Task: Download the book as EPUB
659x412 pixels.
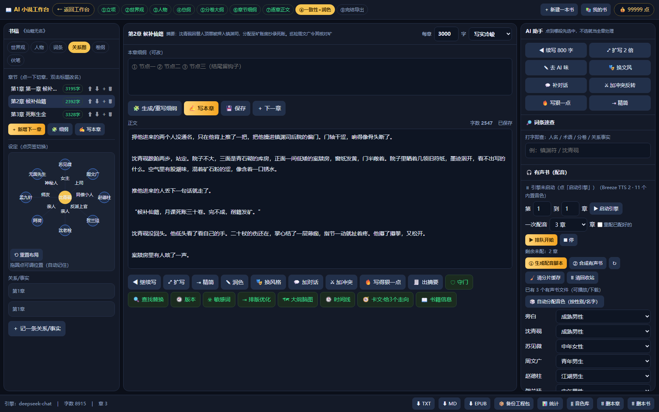Action: pos(477,403)
